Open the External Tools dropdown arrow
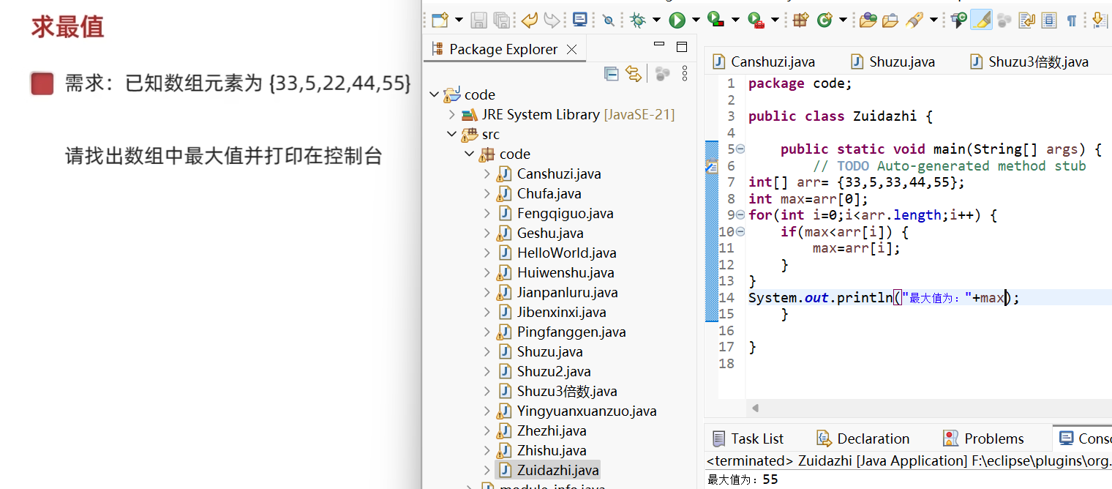 (775, 20)
